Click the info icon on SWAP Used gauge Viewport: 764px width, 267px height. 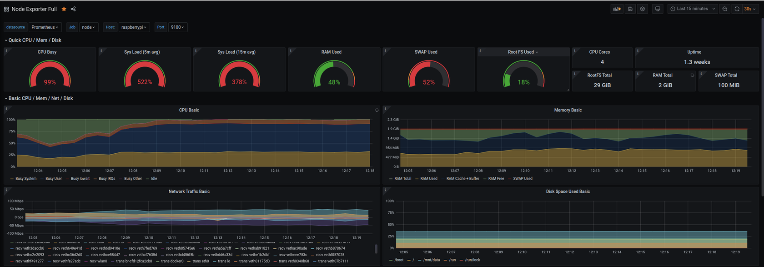[385, 50]
